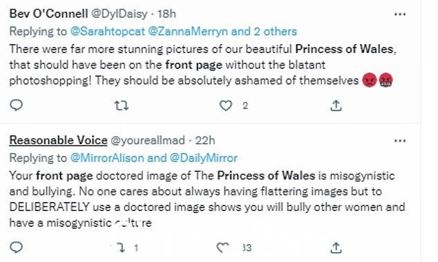Viewport: 438px width, 262px height.
Task: Visit the @ZannaMerryn mention
Action: click(188, 31)
